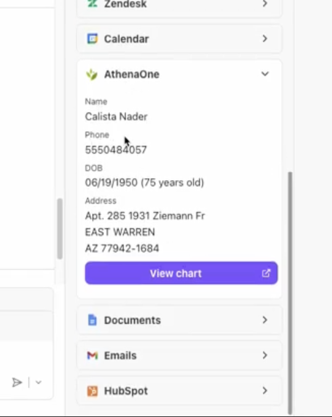The height and width of the screenshot is (417, 332).
Task: Select DOB value 06/19/1950
Action: pyautogui.click(x=111, y=183)
